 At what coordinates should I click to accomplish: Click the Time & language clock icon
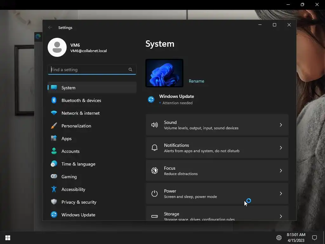click(54, 164)
